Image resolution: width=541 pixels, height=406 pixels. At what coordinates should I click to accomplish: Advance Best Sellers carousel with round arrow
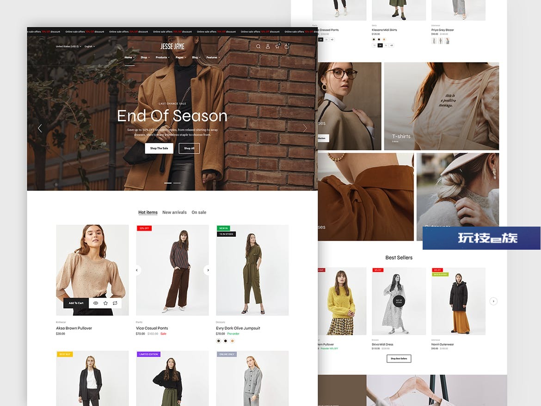[x=493, y=301]
